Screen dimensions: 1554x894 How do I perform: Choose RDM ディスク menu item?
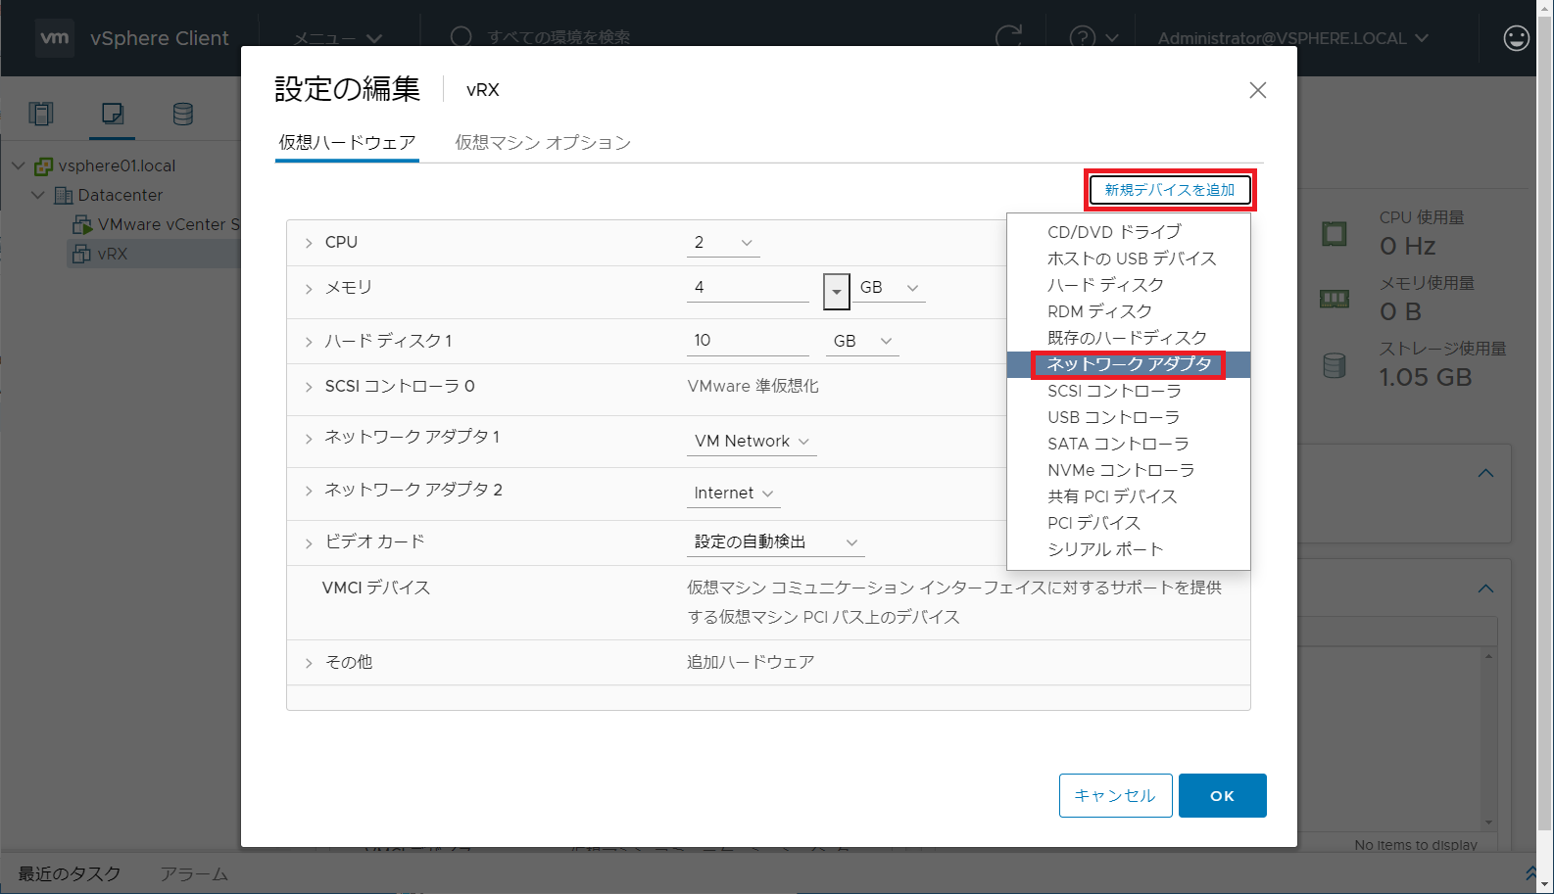pos(1129,311)
